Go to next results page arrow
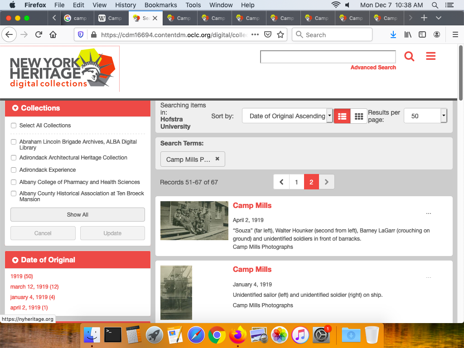 click(x=327, y=182)
